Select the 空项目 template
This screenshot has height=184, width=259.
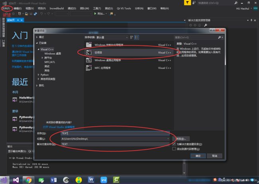[x=129, y=52]
